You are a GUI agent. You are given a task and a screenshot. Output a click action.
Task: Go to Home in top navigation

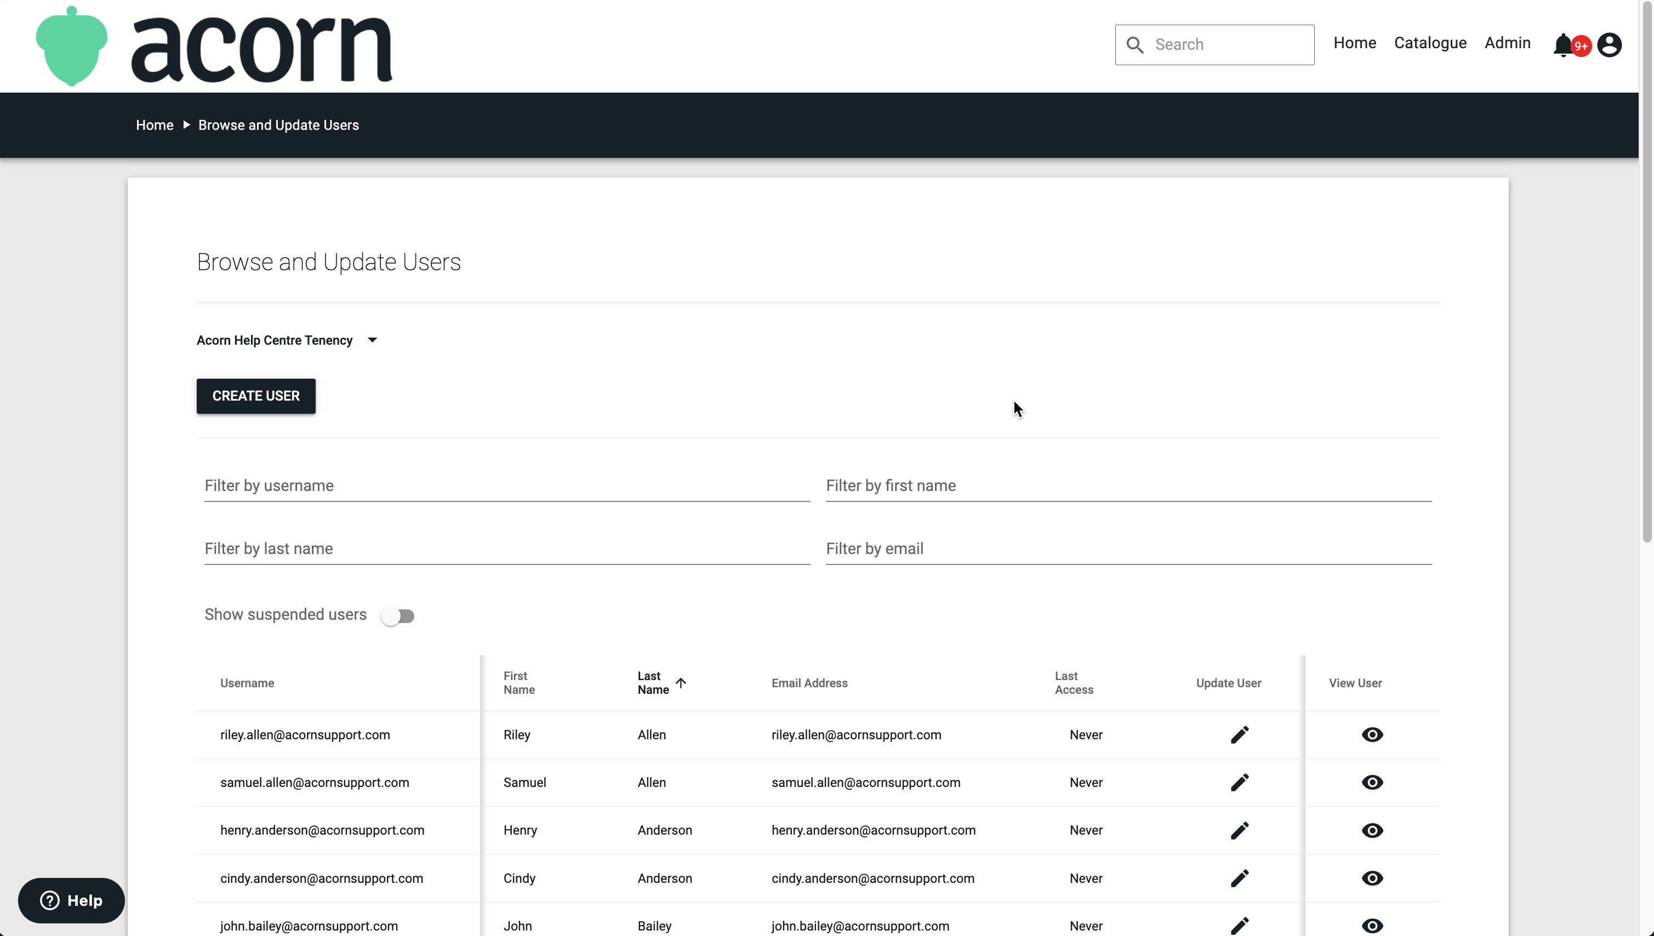coord(1354,43)
